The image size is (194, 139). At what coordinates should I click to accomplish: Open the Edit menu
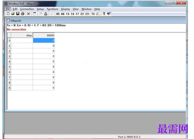pos(15,9)
